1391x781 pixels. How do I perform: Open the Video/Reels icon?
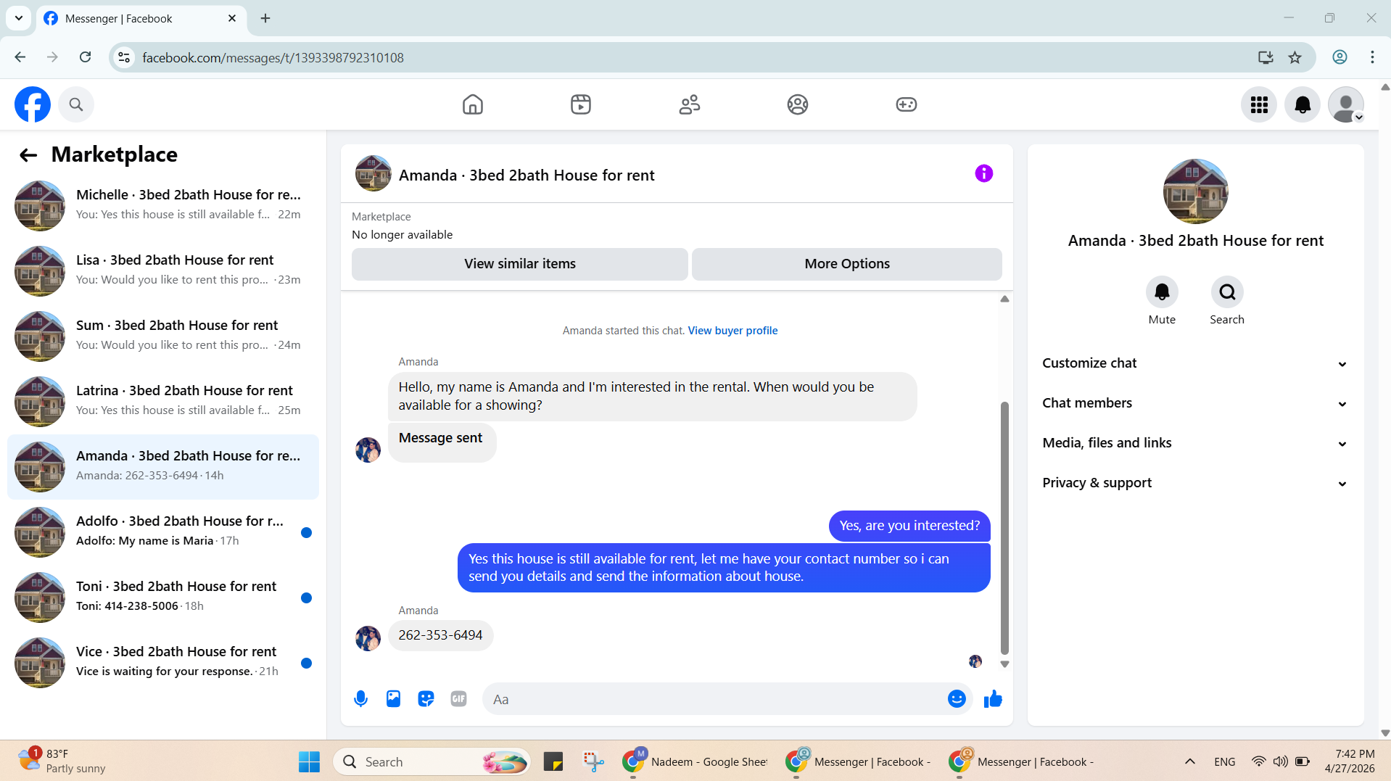click(x=581, y=104)
